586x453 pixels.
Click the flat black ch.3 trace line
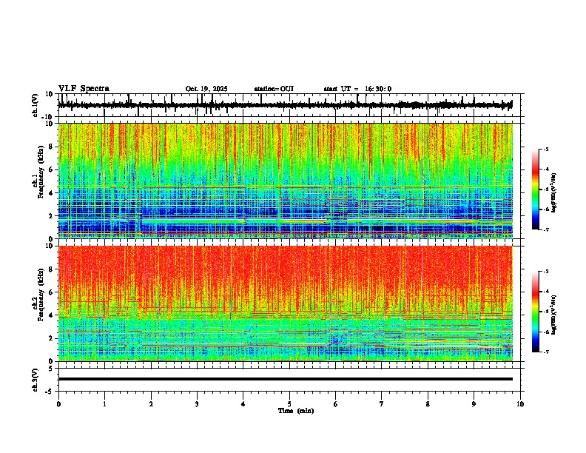286,379
